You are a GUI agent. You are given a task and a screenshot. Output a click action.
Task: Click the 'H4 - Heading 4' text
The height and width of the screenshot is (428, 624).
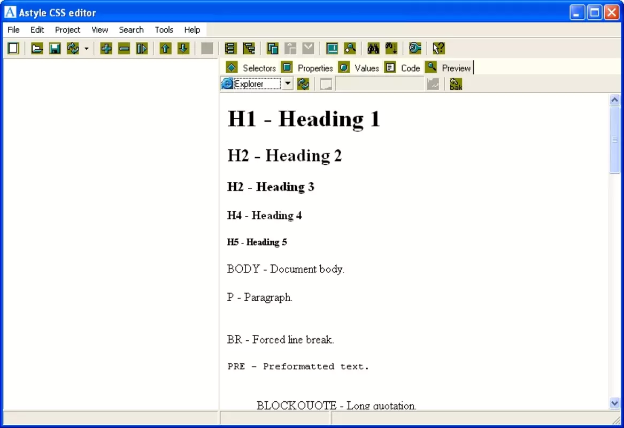pos(265,216)
